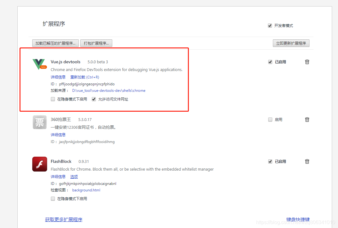This screenshot has width=338, height=228.
Task: Click the 360抢票王 ticket icon
Action: [x=40, y=122]
